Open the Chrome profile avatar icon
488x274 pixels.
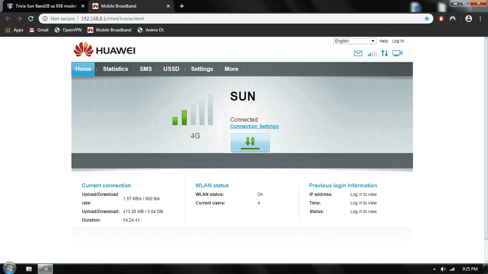[x=469, y=19]
